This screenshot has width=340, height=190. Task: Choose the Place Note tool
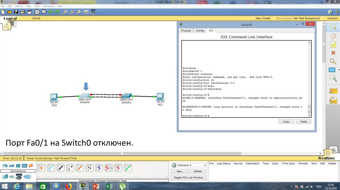[333, 45]
